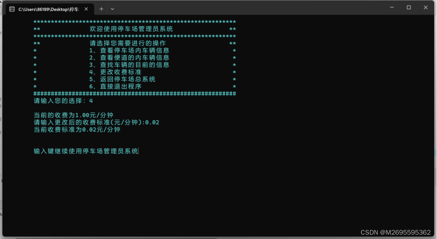Screen dimensions: 437x239
Task: Close the current terminal tab
Action: click(86, 9)
